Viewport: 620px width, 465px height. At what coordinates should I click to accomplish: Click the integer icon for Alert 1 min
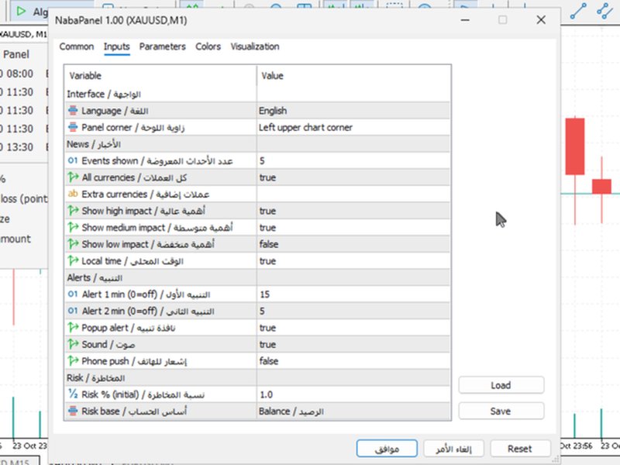[73, 294]
